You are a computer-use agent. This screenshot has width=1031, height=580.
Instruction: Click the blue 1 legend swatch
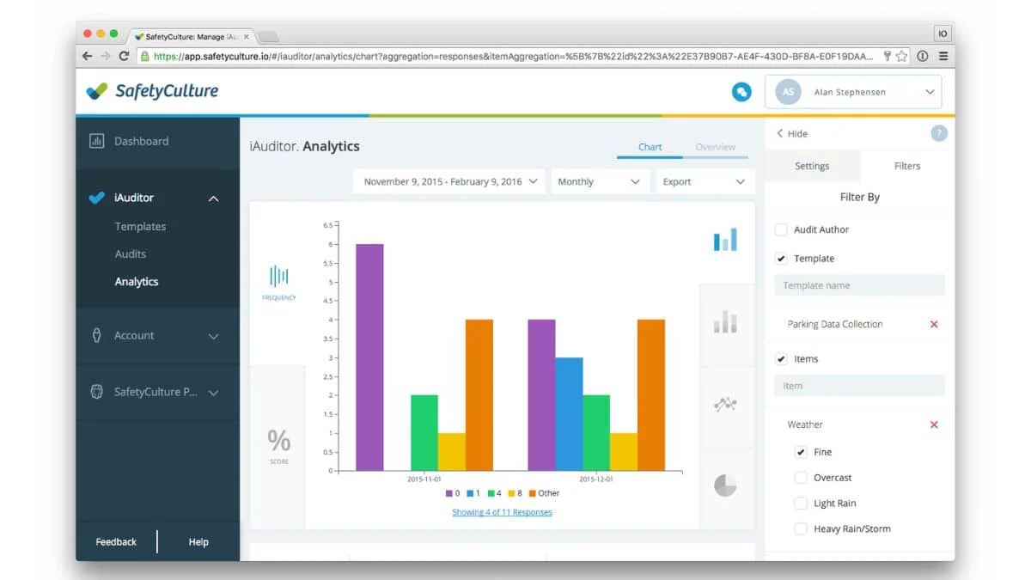point(470,493)
